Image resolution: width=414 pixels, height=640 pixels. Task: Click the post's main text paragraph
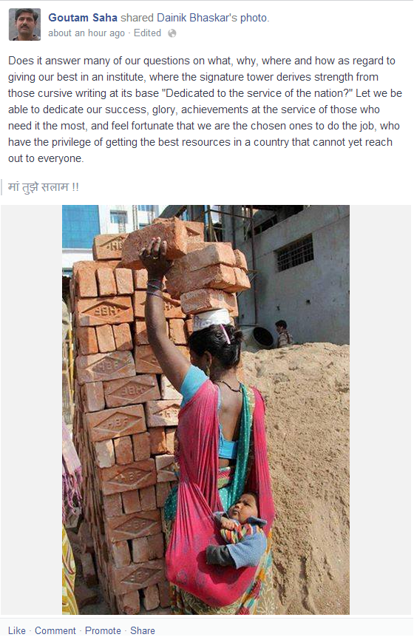point(206,110)
